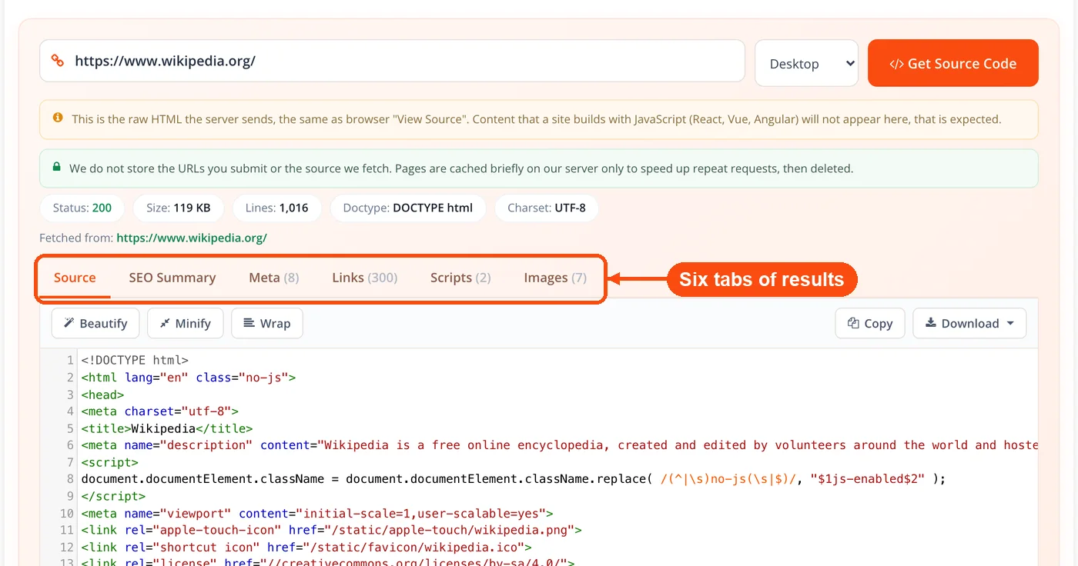Minify the source code
The image size is (1078, 566).
tap(185, 323)
